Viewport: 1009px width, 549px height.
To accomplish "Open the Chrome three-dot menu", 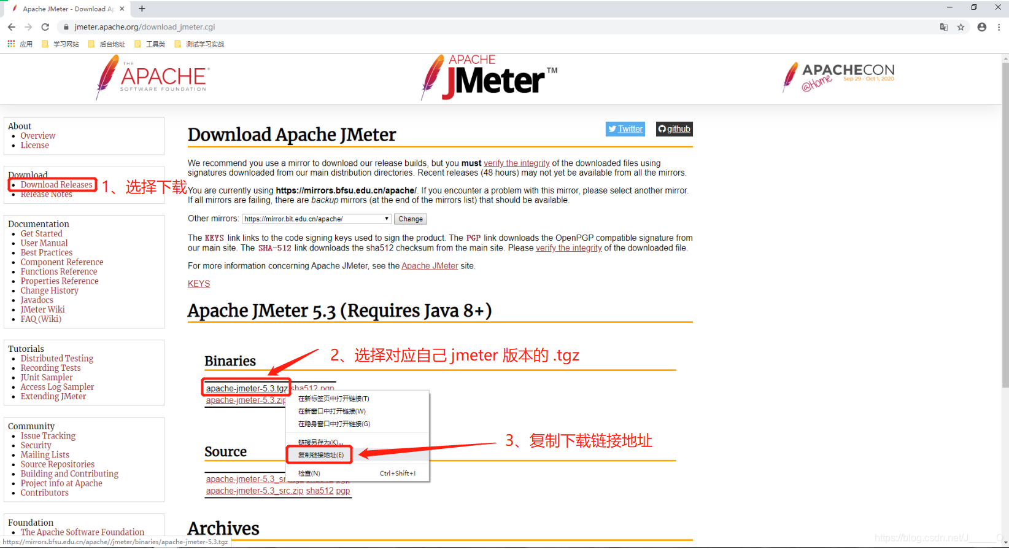I will [x=999, y=27].
